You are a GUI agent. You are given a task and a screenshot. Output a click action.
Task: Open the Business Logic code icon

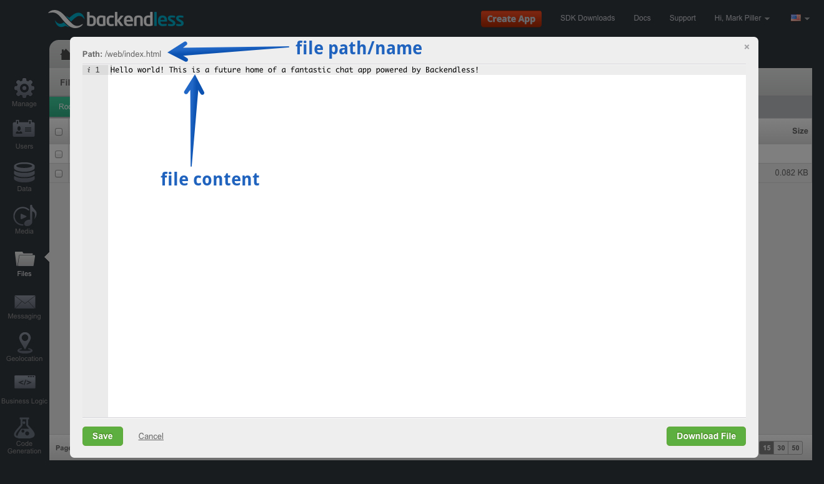(24, 382)
